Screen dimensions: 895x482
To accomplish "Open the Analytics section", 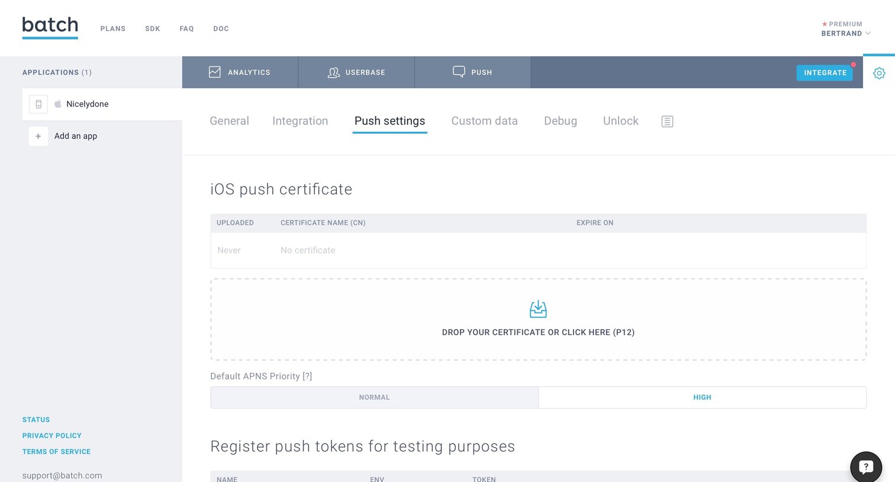I will pyautogui.click(x=240, y=72).
